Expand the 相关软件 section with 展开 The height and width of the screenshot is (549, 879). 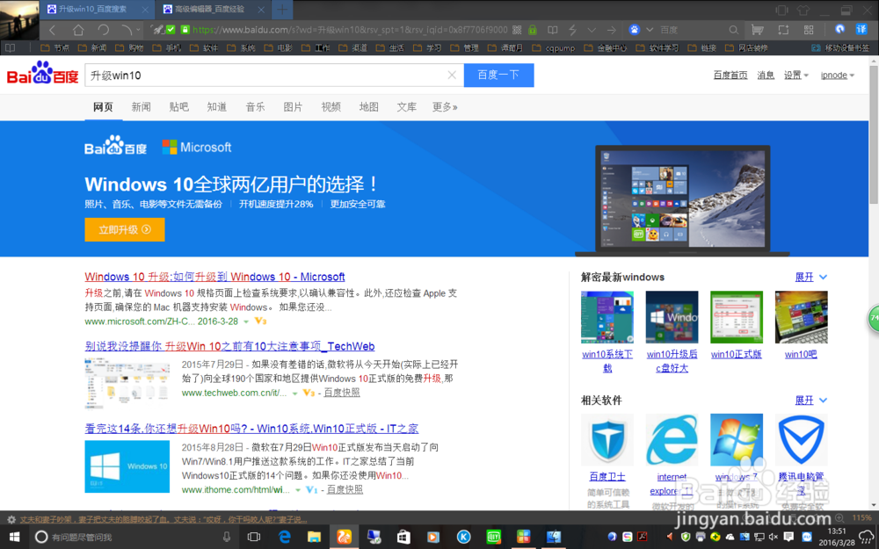810,400
